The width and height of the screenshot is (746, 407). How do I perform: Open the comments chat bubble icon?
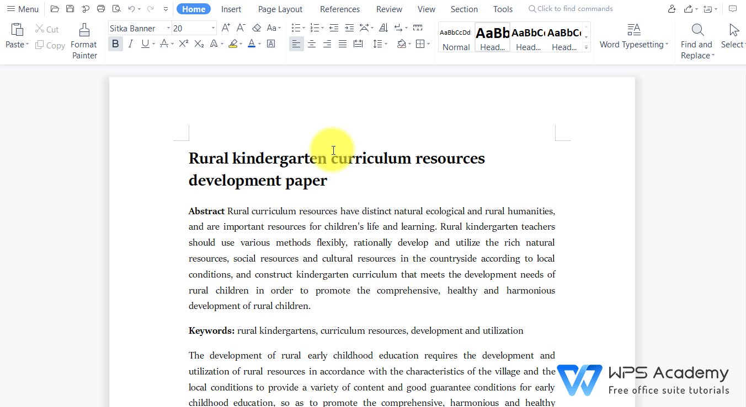click(733, 9)
